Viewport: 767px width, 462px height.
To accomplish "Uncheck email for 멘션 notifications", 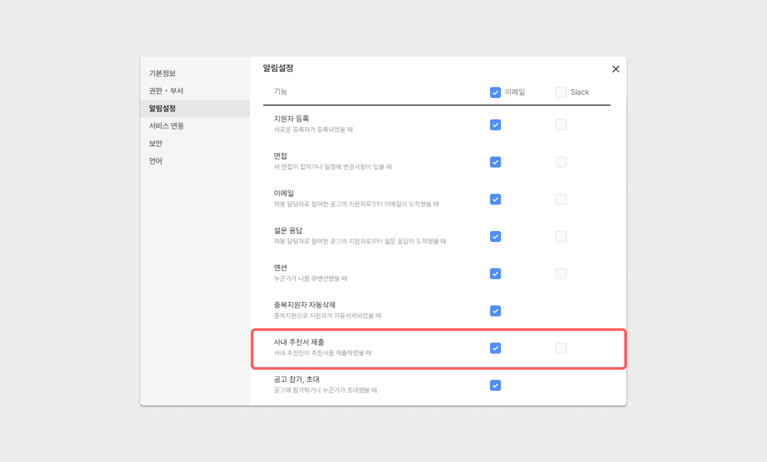I will (x=495, y=274).
